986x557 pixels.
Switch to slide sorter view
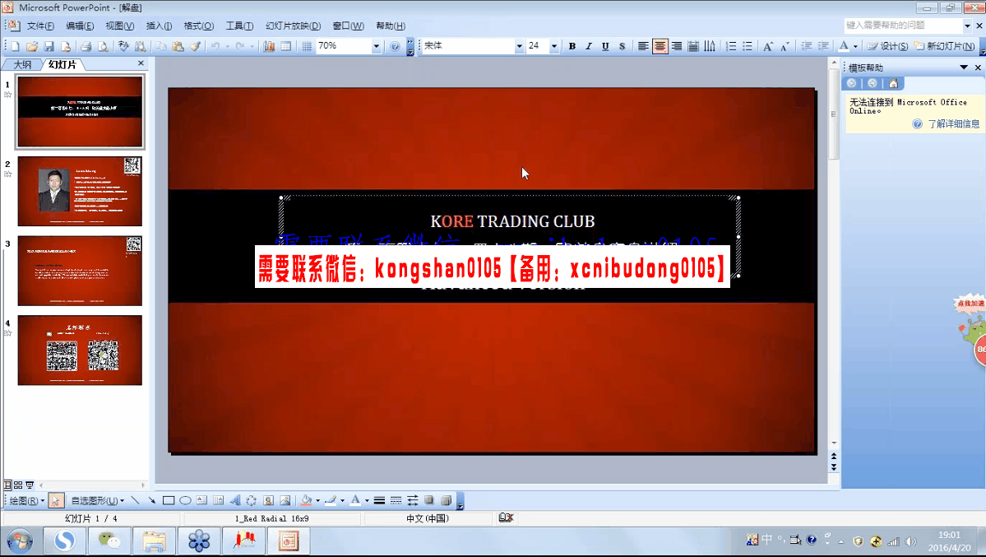click(18, 485)
